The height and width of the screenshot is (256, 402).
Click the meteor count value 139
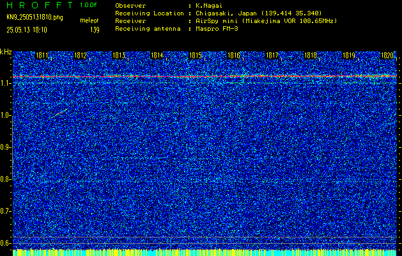[x=95, y=30]
